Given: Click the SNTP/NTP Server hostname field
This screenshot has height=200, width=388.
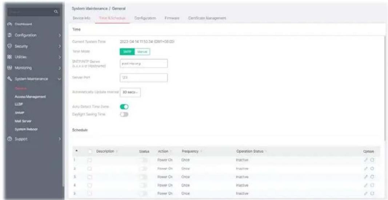Looking at the screenshot, I should (x=144, y=64).
